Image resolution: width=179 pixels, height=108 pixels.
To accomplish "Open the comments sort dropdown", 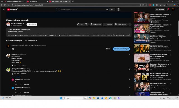I will 31,40.
